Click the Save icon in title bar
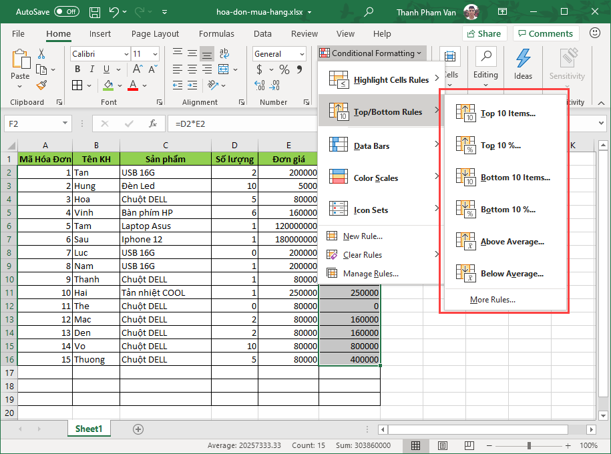This screenshot has width=611, height=454. click(95, 12)
